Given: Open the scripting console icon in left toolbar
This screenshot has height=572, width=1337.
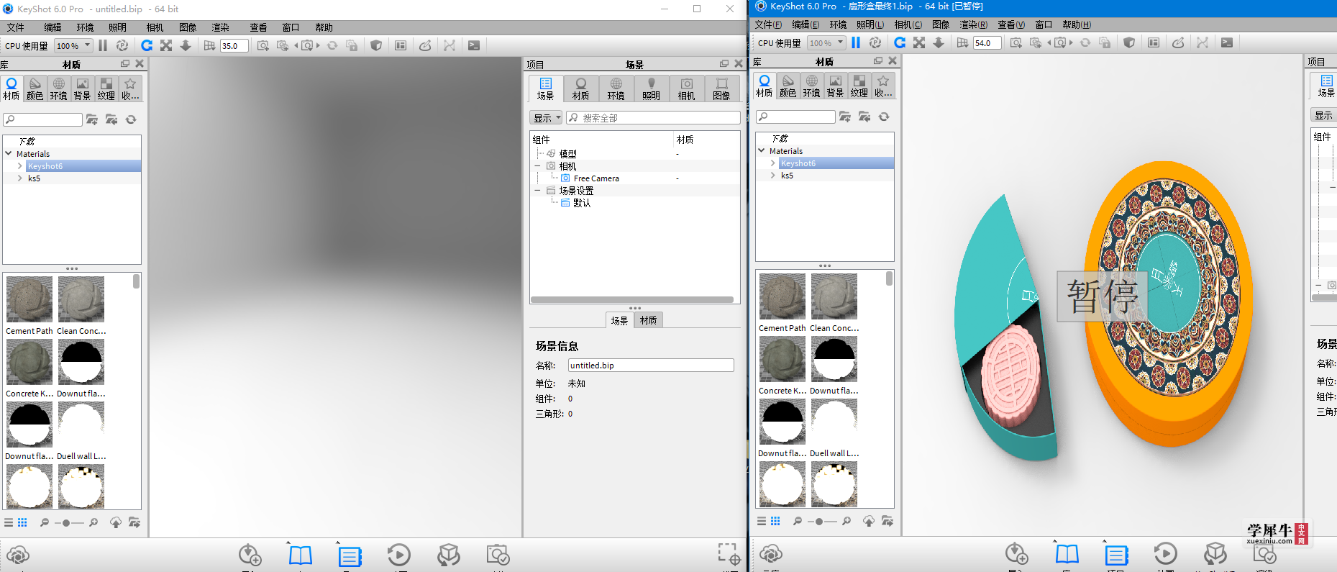Looking at the screenshot, I should point(474,45).
